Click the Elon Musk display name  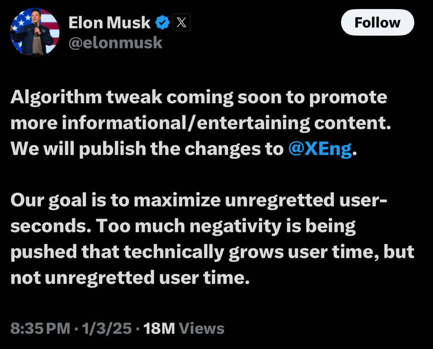(x=109, y=23)
